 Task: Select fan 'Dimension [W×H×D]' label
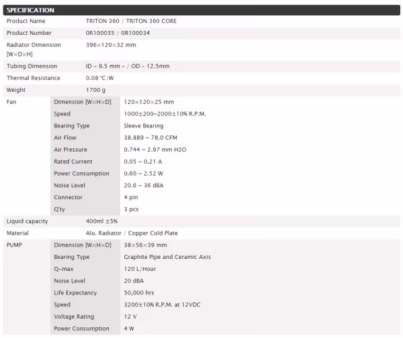point(83,102)
